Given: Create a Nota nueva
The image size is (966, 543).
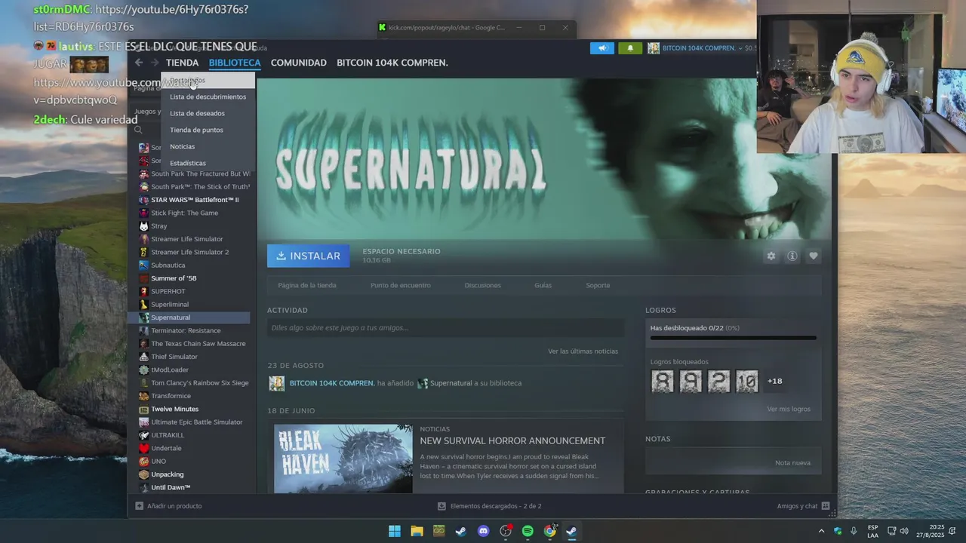Looking at the screenshot, I should [792, 462].
